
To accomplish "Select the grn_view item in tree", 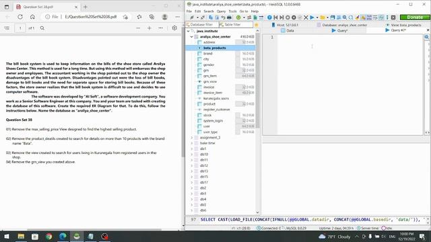I will point(210,81).
